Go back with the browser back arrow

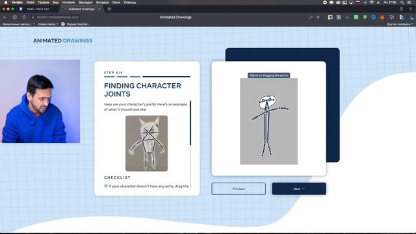pyautogui.click(x=5, y=18)
